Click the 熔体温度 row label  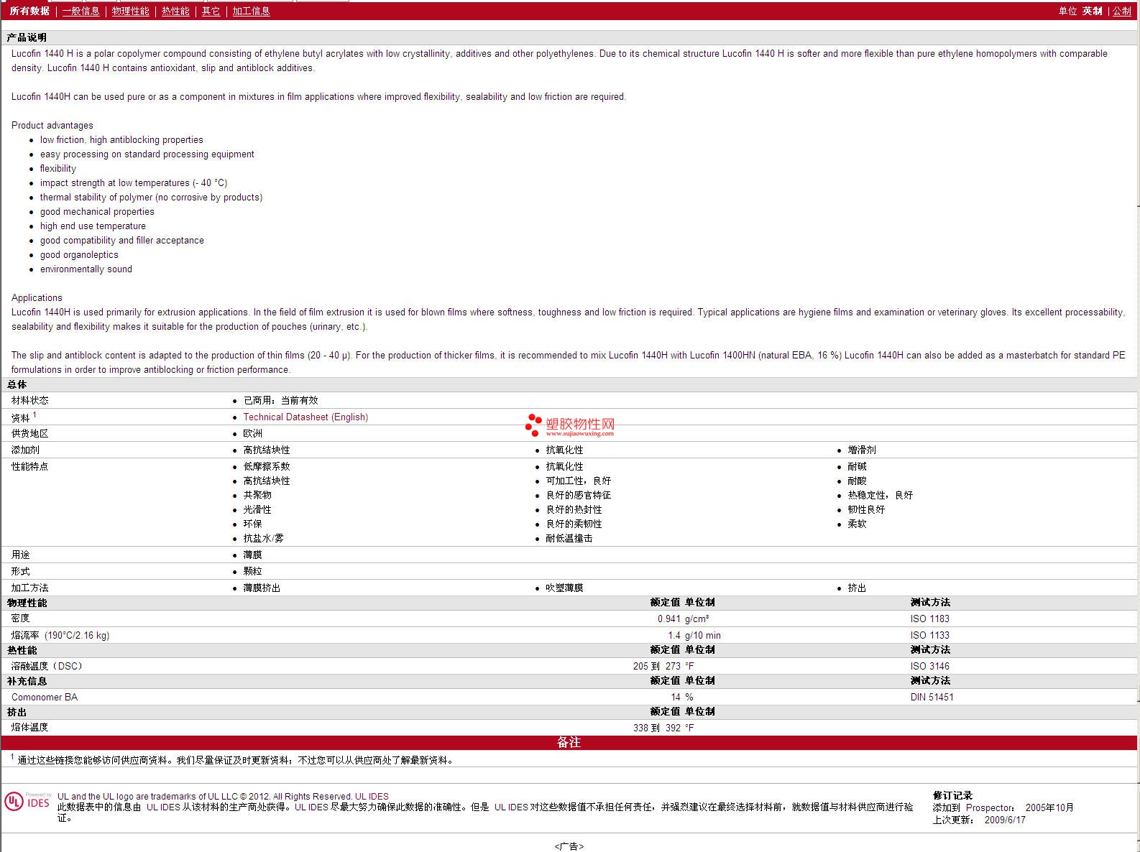tap(29, 727)
